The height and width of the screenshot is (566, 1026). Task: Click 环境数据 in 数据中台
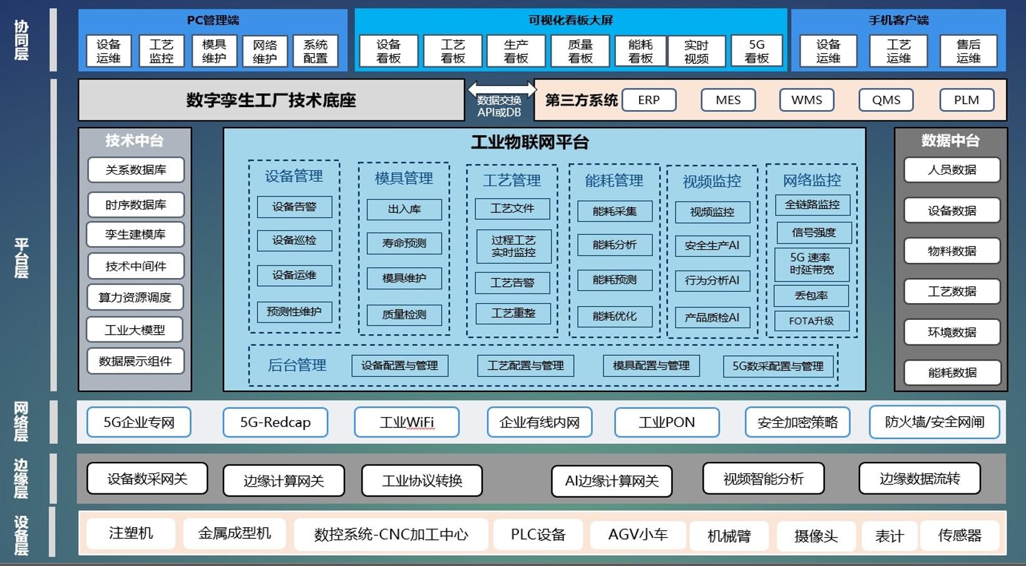952,332
